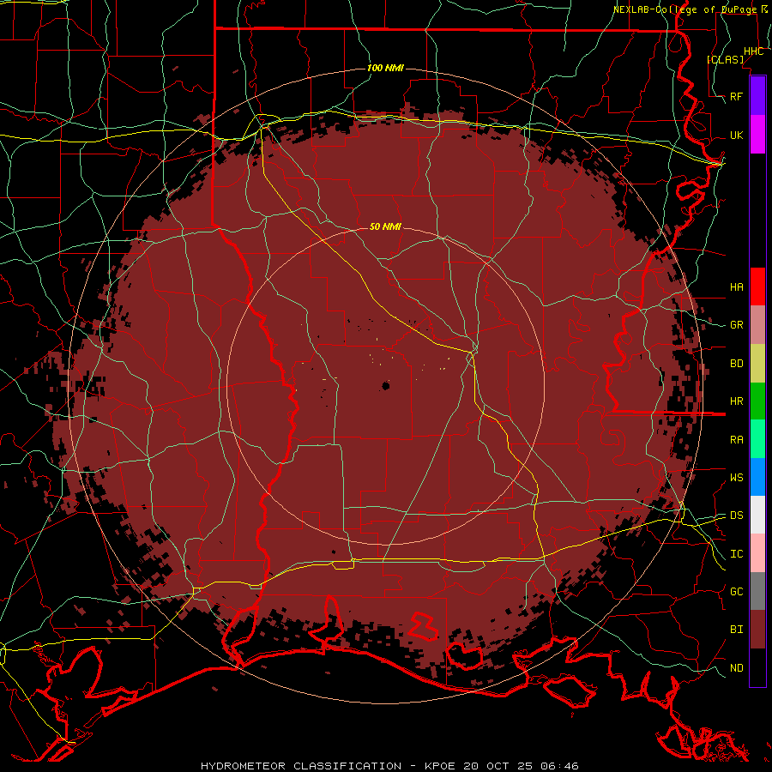Click the "ND" legend label

coord(736,668)
